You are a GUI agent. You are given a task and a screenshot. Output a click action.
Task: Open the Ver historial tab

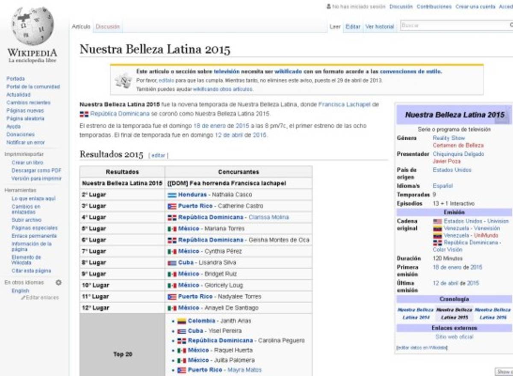380,27
